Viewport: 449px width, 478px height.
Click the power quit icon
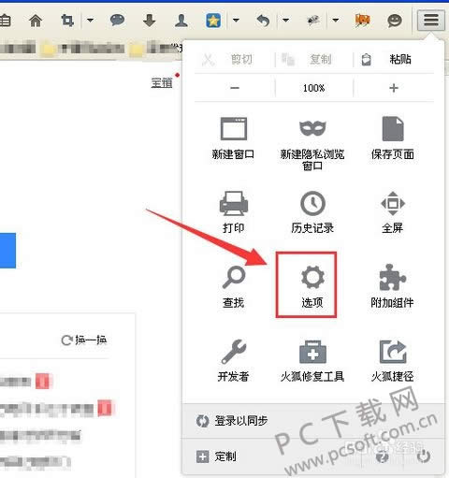(424, 456)
